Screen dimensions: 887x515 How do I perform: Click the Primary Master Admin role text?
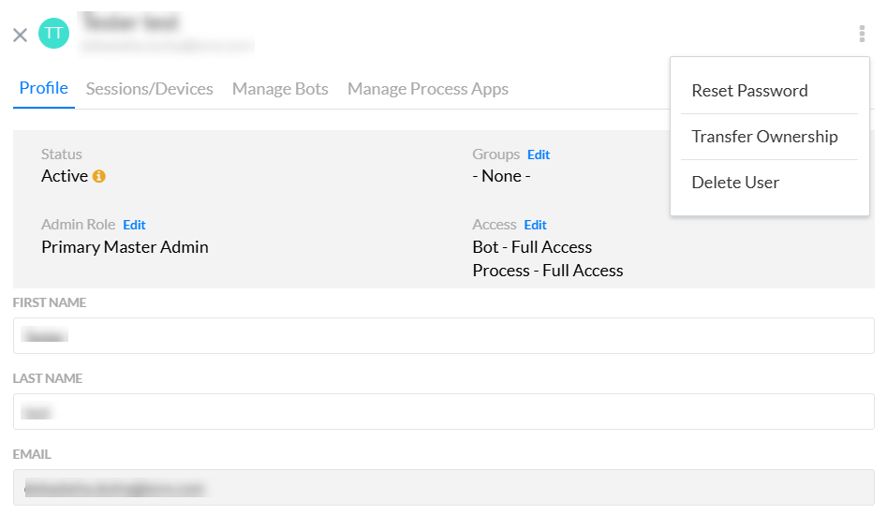(125, 247)
